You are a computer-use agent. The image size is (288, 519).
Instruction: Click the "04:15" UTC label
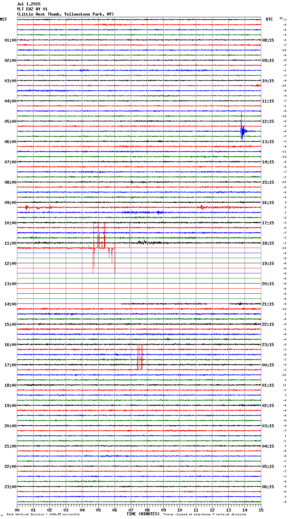point(268,446)
